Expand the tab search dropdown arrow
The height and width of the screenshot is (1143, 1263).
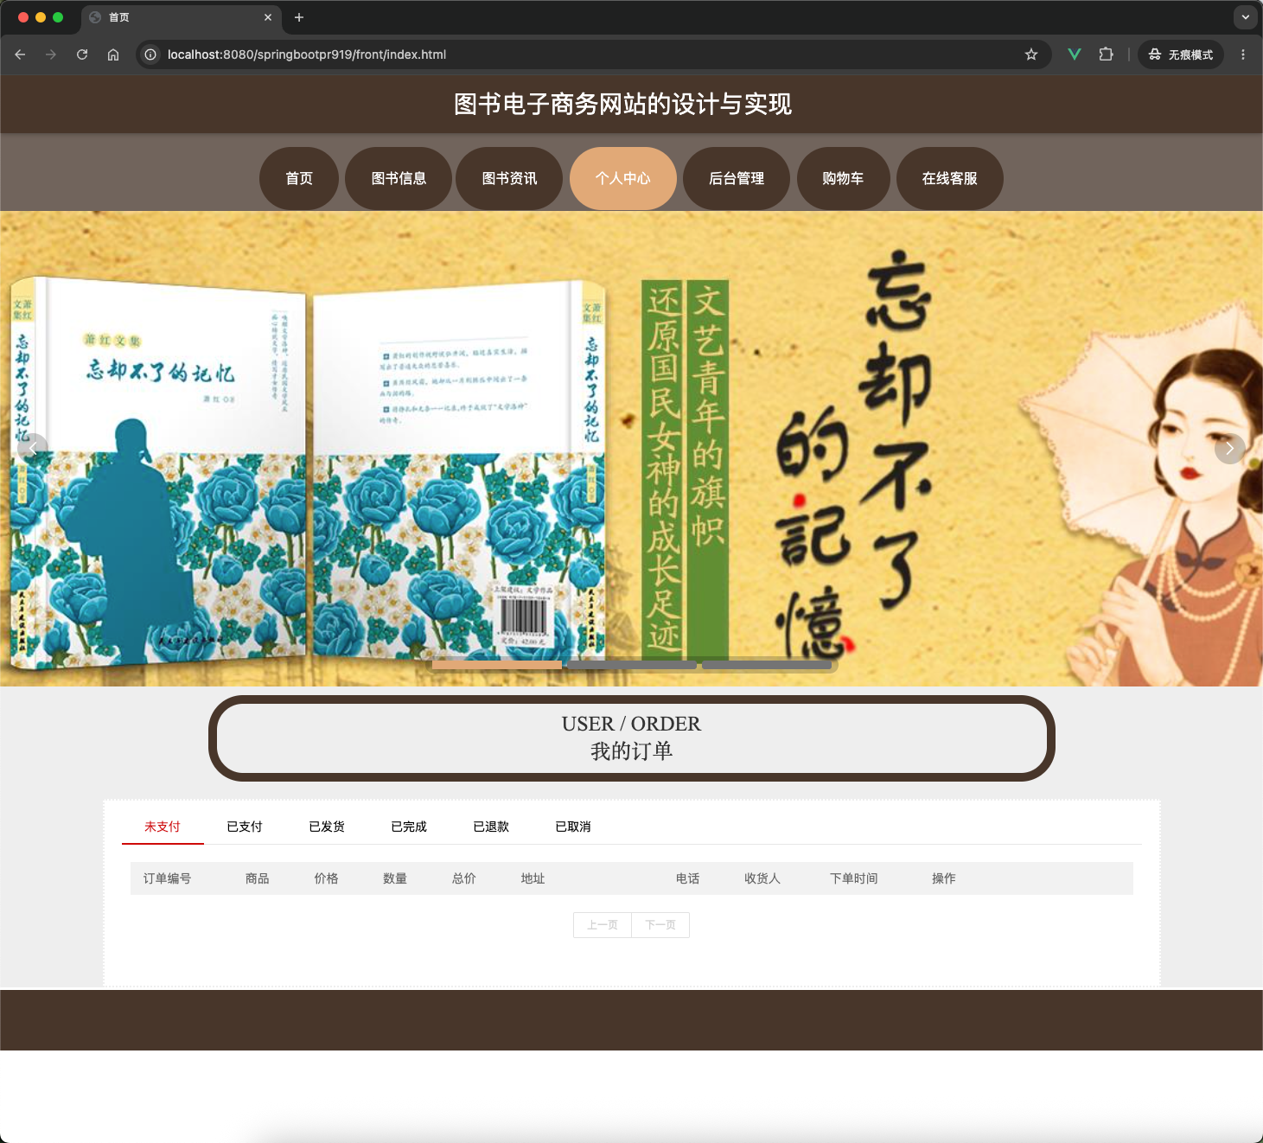pyautogui.click(x=1246, y=17)
